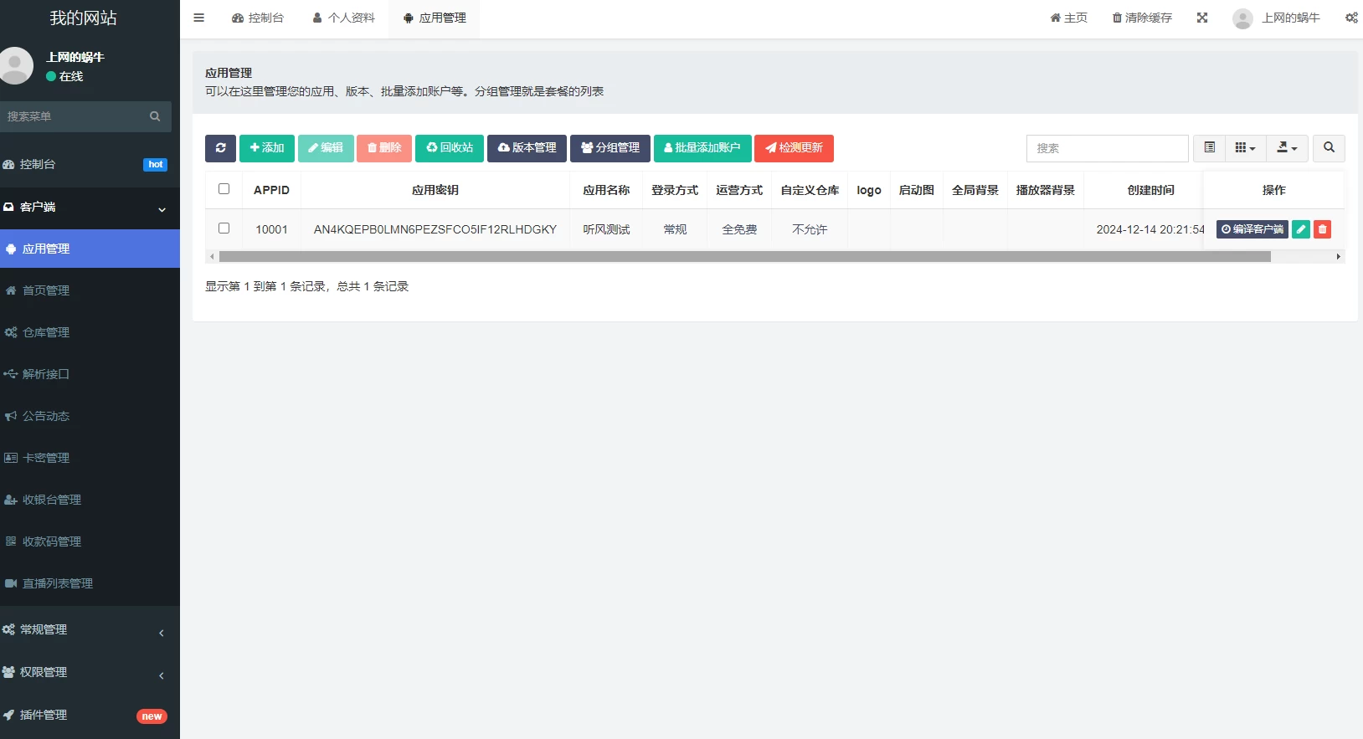Switch to the 个人资料 tab
The image size is (1363, 739).
pos(343,18)
